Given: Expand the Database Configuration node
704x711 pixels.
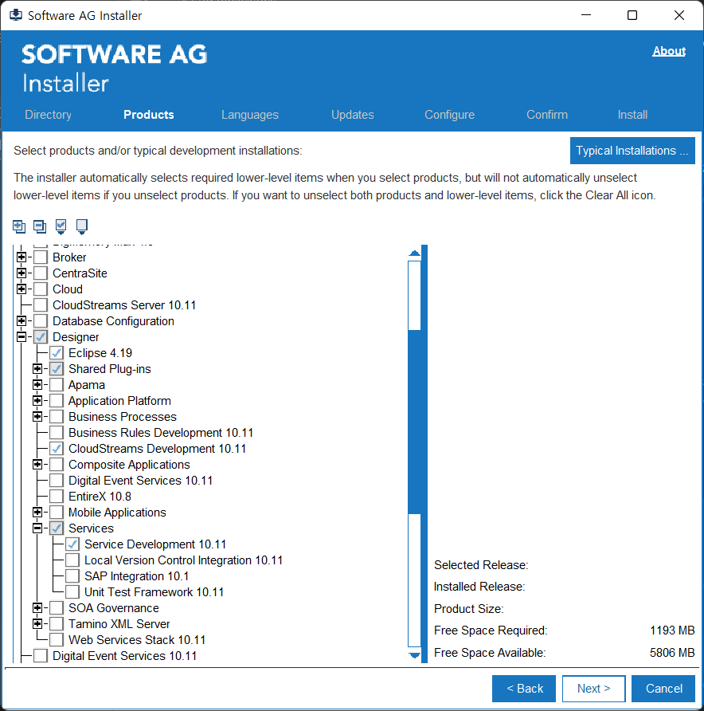Looking at the screenshot, I should point(21,321).
